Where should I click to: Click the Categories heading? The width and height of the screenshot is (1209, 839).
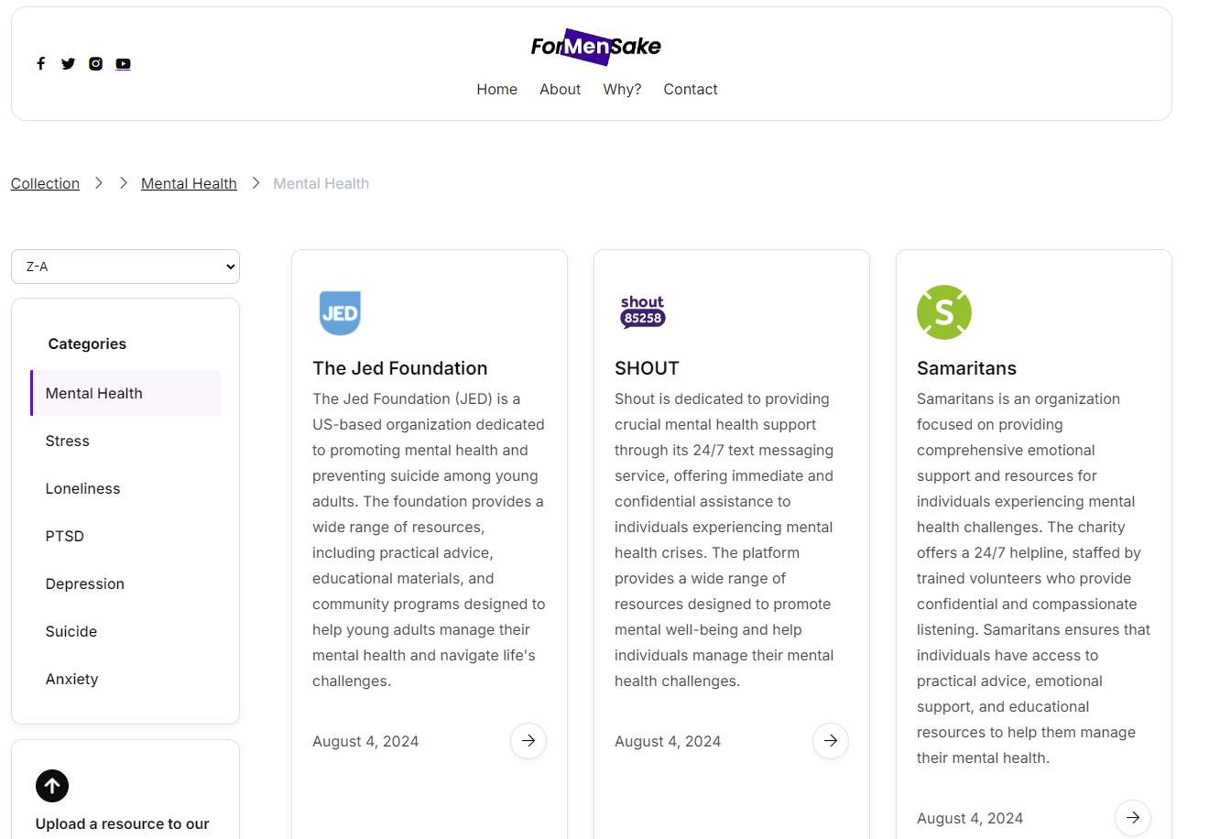[87, 343]
